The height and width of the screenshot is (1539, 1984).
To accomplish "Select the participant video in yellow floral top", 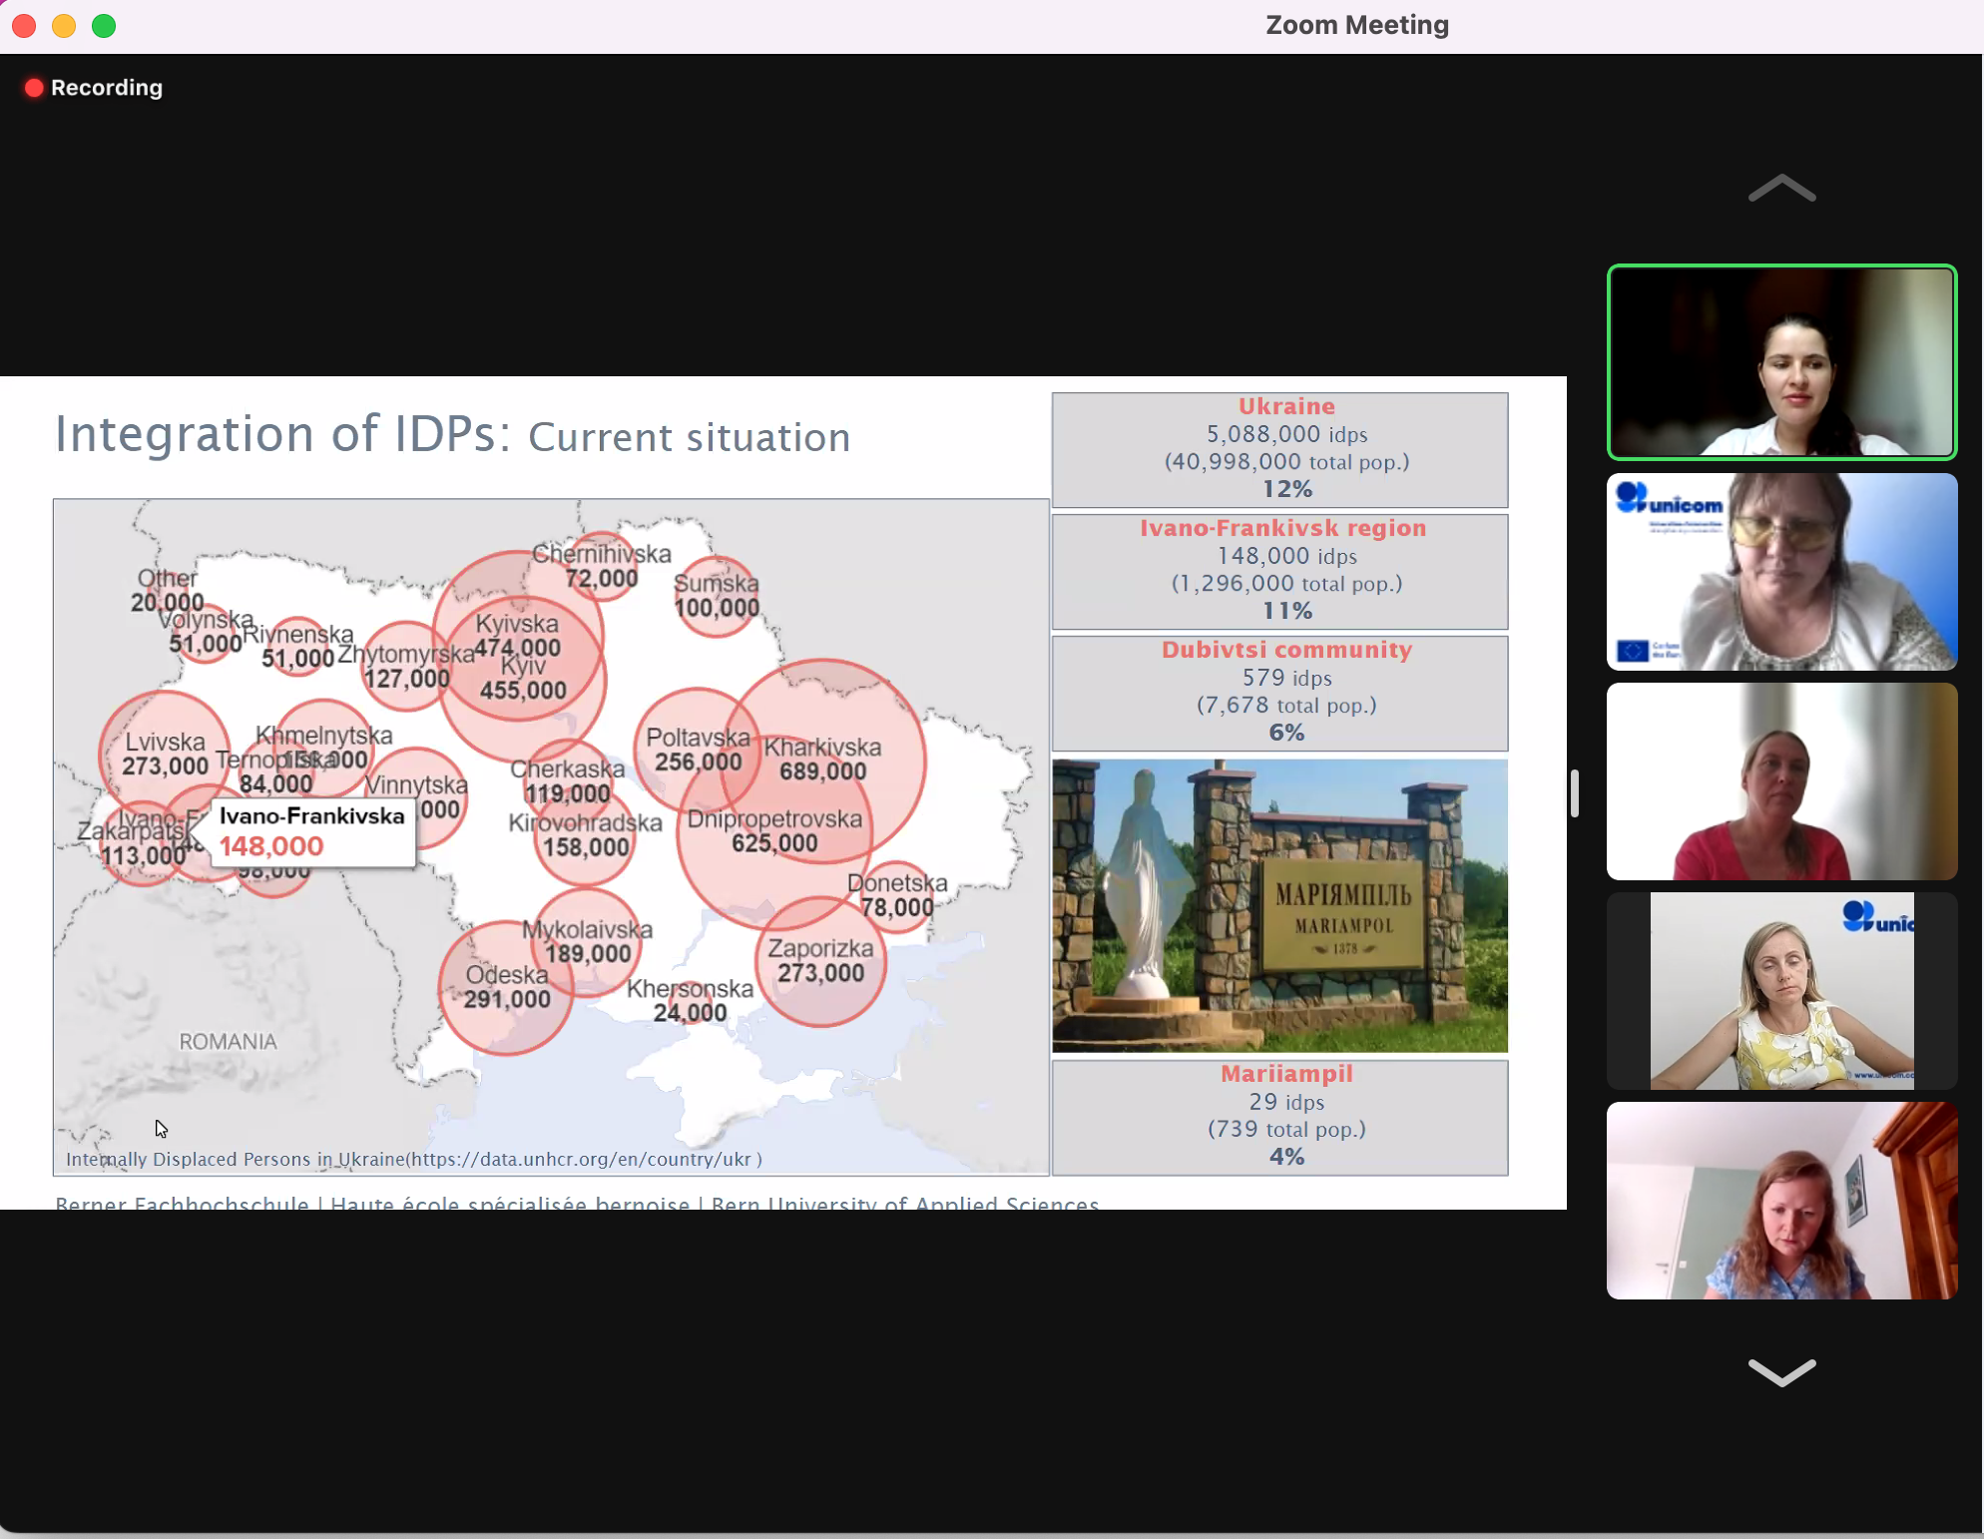I will [x=1781, y=991].
